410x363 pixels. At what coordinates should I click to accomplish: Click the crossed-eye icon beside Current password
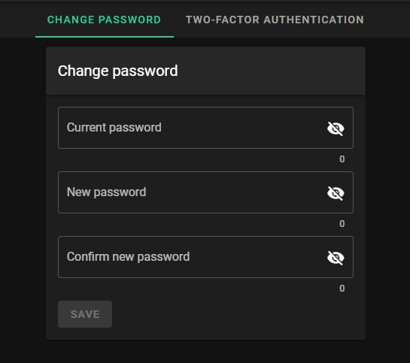(336, 129)
